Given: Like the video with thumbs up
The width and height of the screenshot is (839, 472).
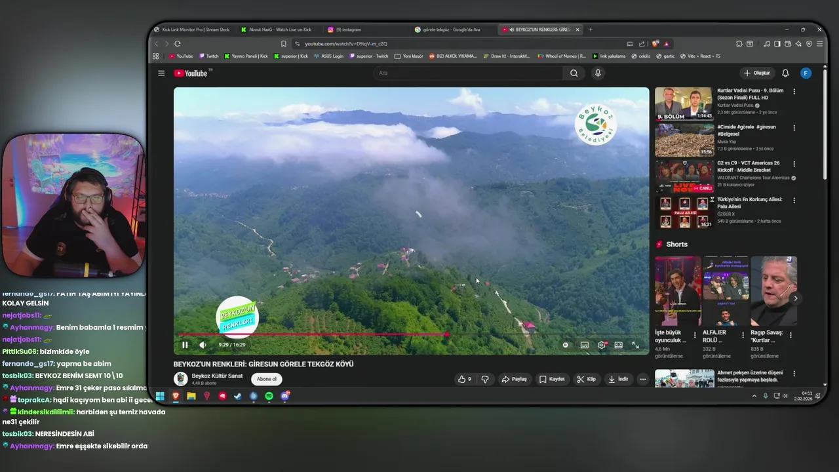Looking at the screenshot, I should (465, 379).
